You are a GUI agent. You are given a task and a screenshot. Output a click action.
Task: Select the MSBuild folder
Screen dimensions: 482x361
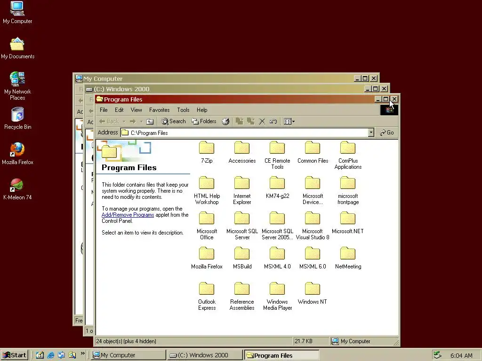[242, 258]
